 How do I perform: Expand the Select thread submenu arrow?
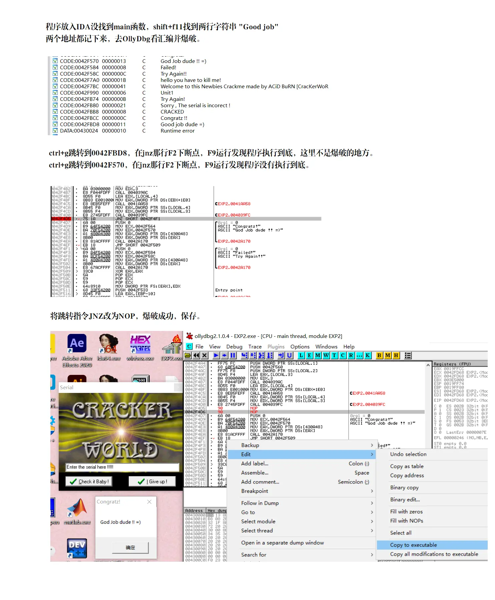click(x=372, y=530)
